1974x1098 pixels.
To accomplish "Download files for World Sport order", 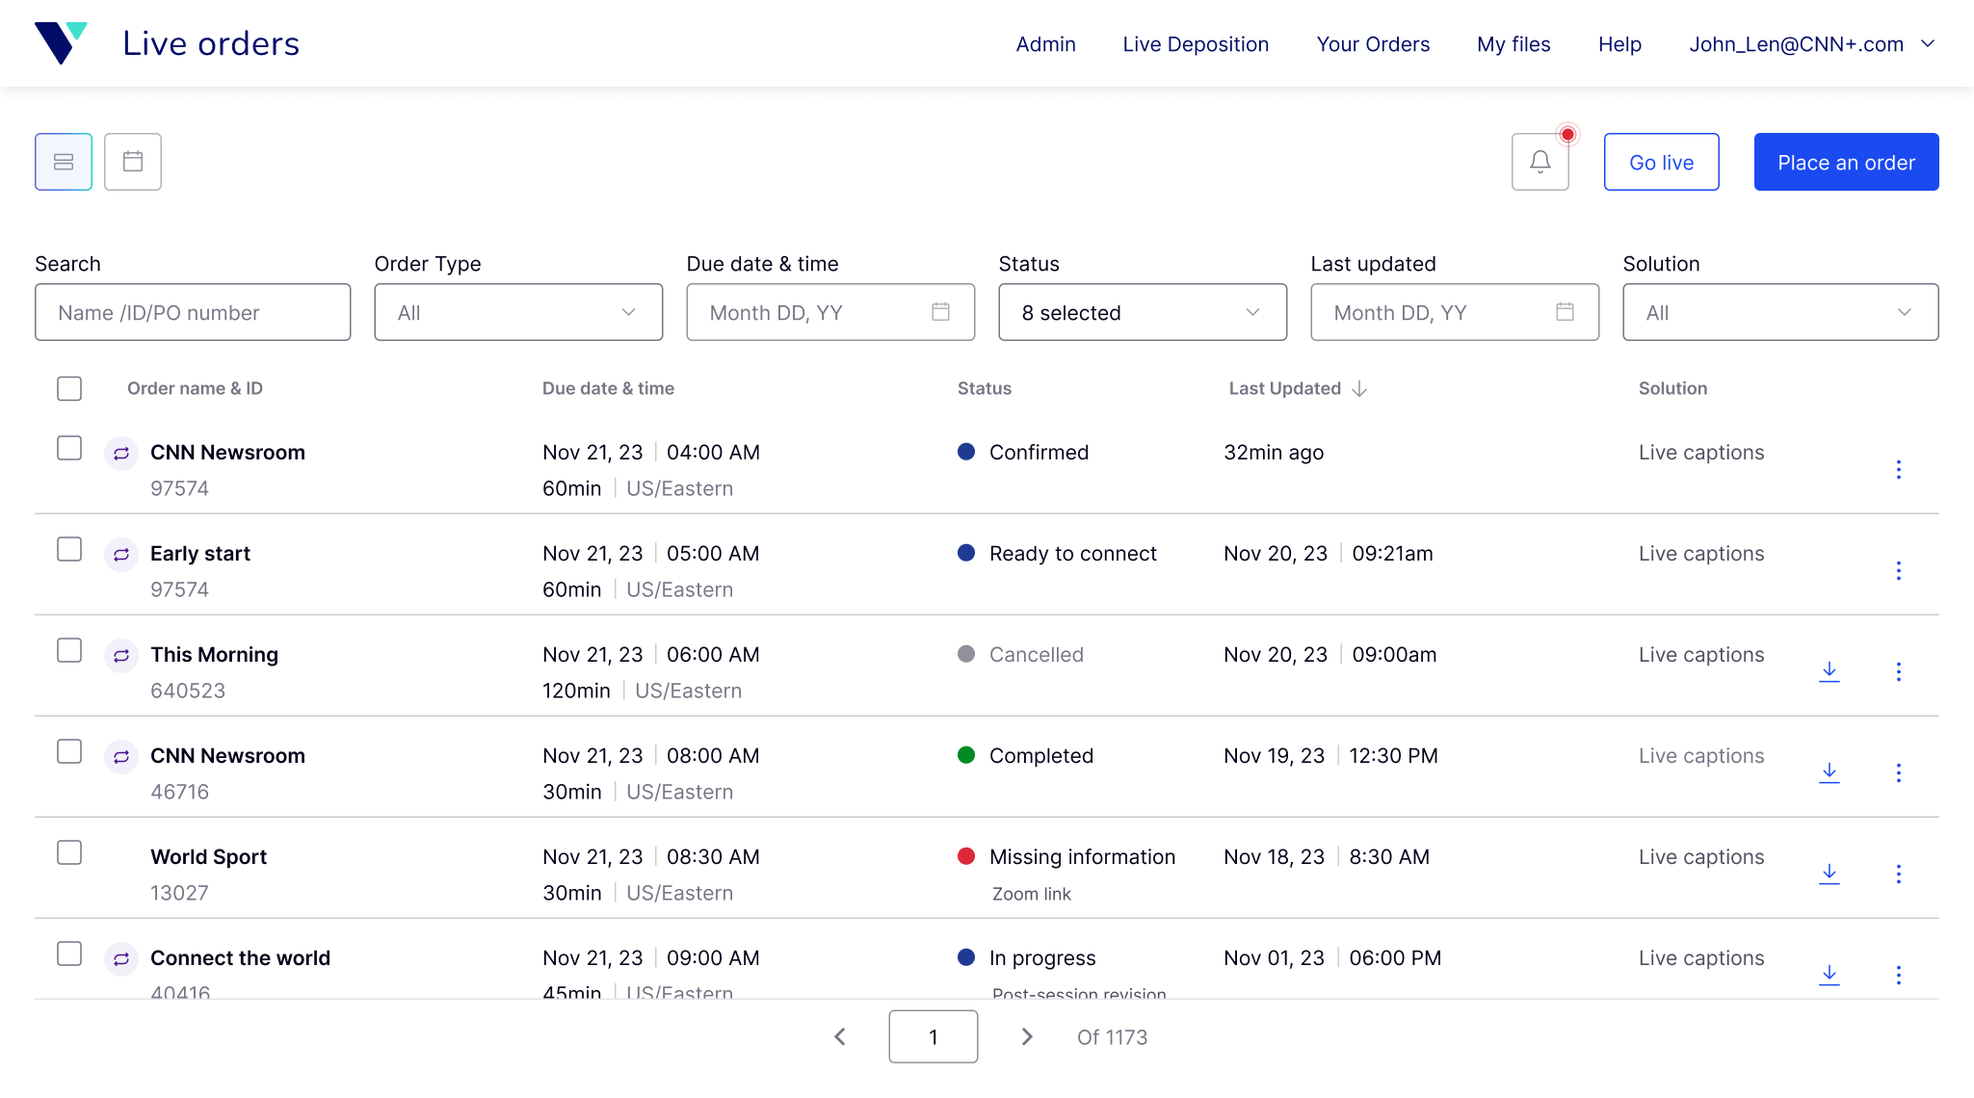I will (1829, 875).
